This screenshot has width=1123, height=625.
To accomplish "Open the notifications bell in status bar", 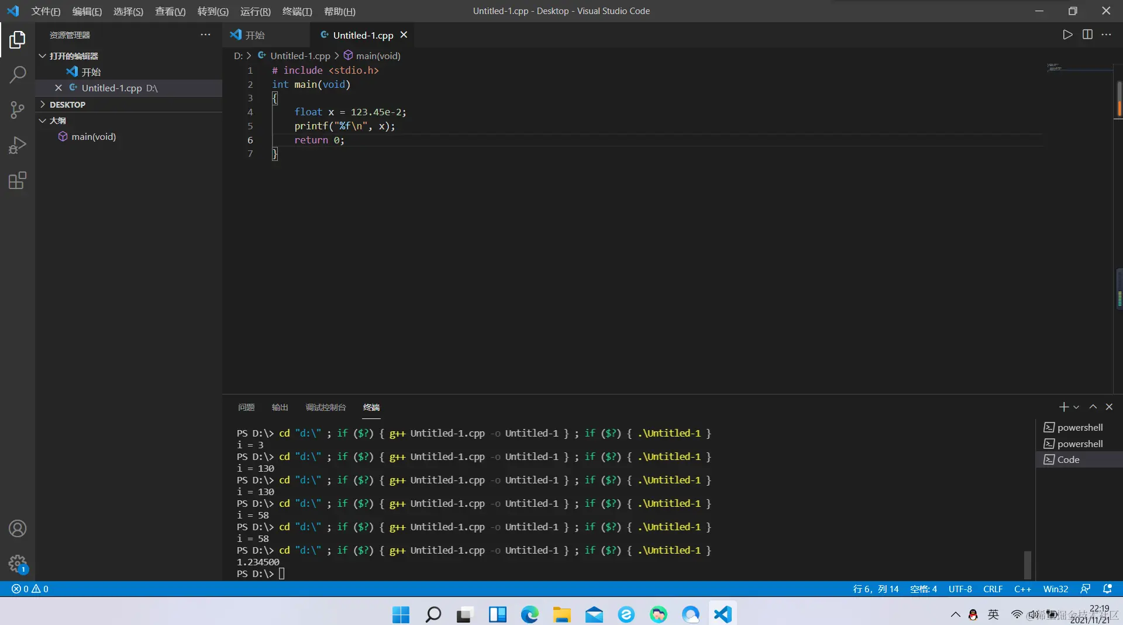I will coord(1107,589).
